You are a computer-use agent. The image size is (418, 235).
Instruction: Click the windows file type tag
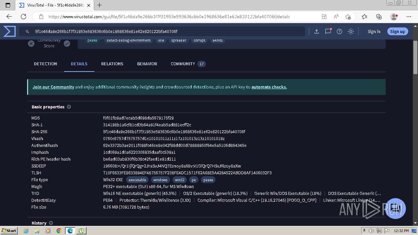(160, 180)
